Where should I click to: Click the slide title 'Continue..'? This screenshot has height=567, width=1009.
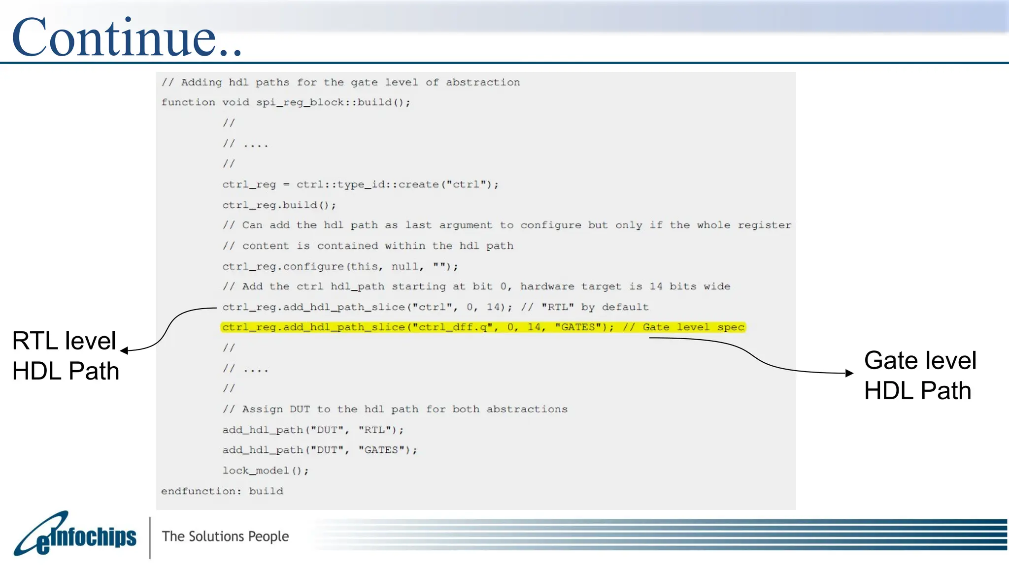[x=127, y=37]
